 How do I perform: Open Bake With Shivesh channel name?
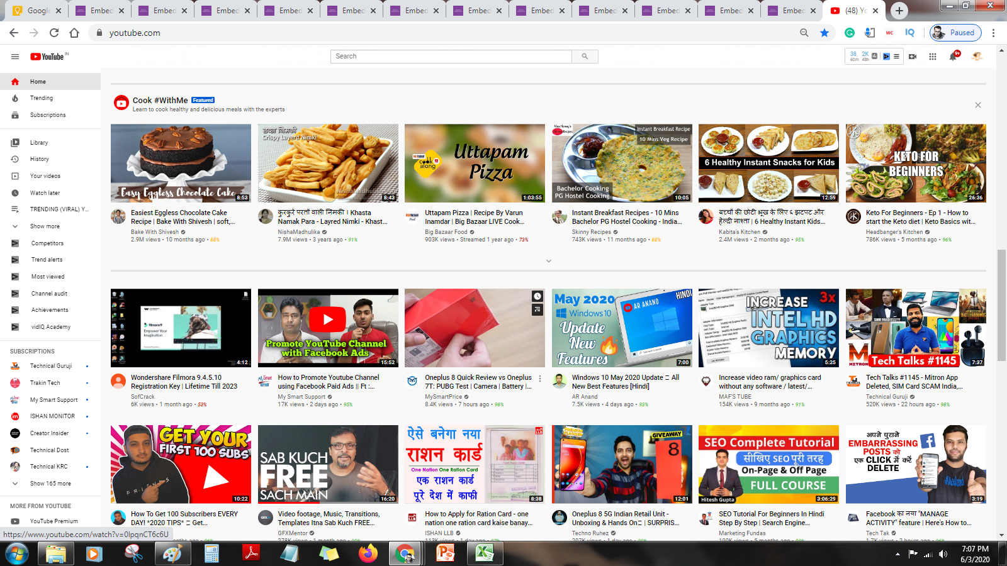point(155,232)
